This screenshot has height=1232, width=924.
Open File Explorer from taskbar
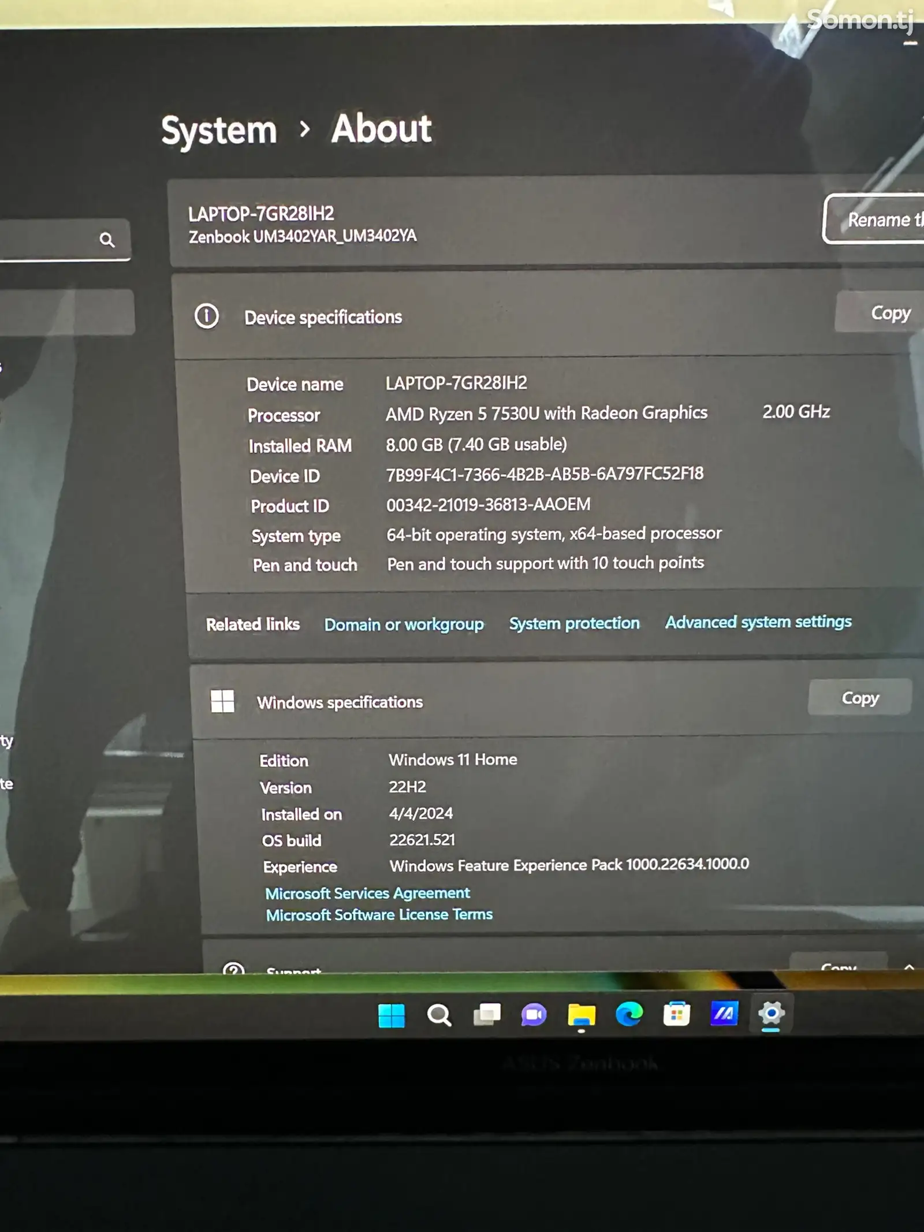point(581,1014)
